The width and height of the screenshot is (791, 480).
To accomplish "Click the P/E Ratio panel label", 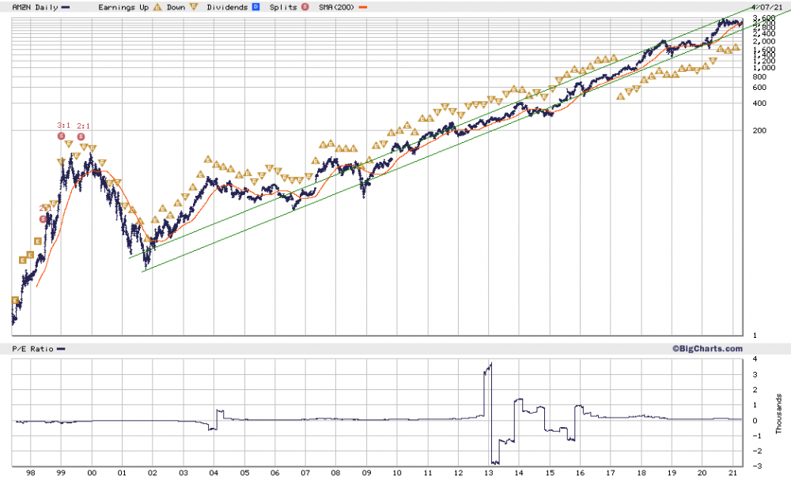I will tap(32, 348).
